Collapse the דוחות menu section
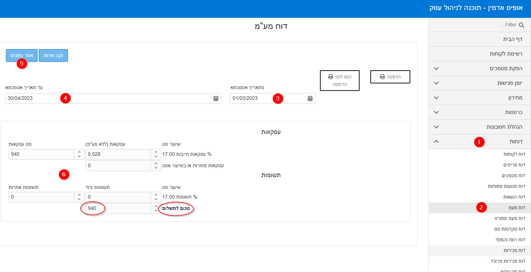This screenshot has height=272, width=531. 480,142
